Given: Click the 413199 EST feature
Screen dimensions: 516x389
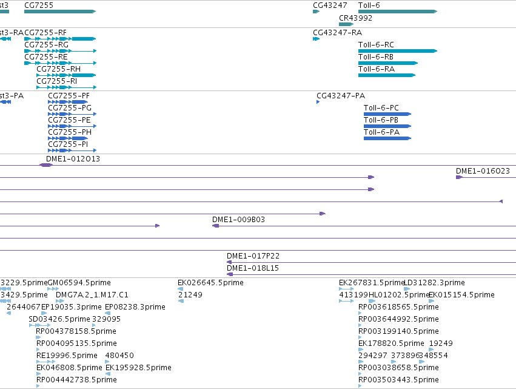Looking at the screenshot, I should [346, 301].
